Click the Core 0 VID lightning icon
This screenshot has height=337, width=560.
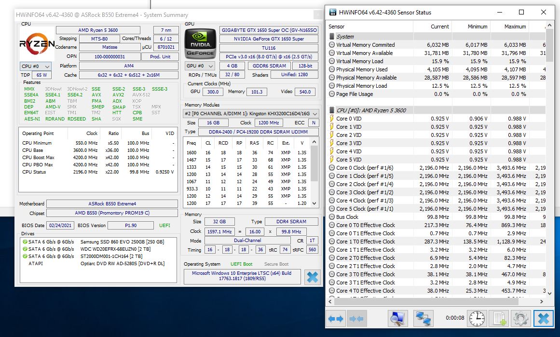click(332, 119)
